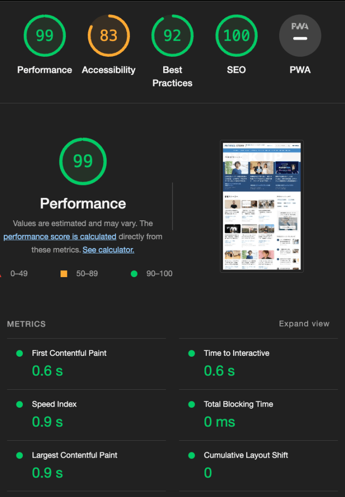Screen dimensions: 345x497
Task: Expand the Time to Interactive metric
Action: click(x=236, y=353)
